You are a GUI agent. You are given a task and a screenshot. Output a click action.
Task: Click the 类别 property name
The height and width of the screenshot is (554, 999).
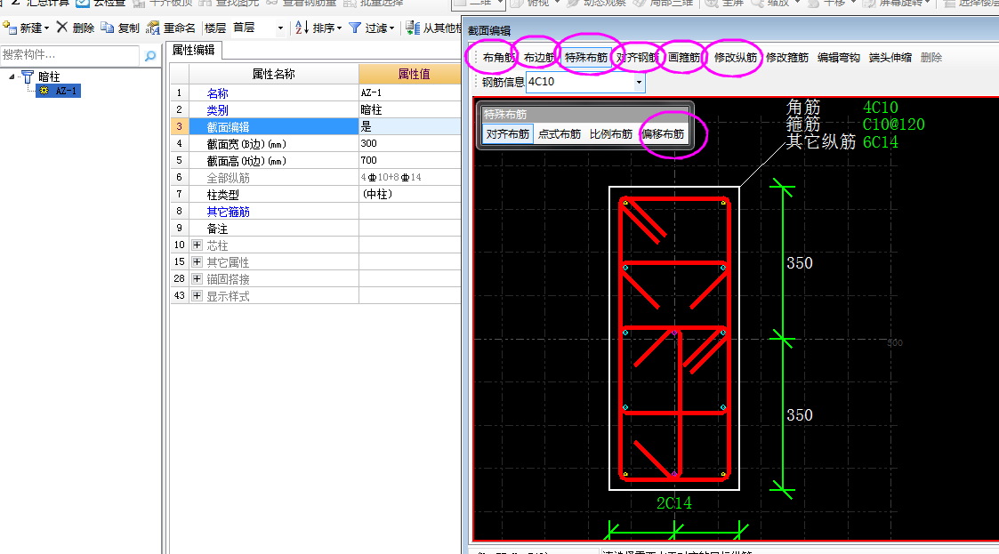(217, 109)
